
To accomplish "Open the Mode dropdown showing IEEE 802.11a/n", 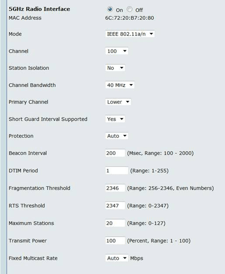I will pos(130,34).
